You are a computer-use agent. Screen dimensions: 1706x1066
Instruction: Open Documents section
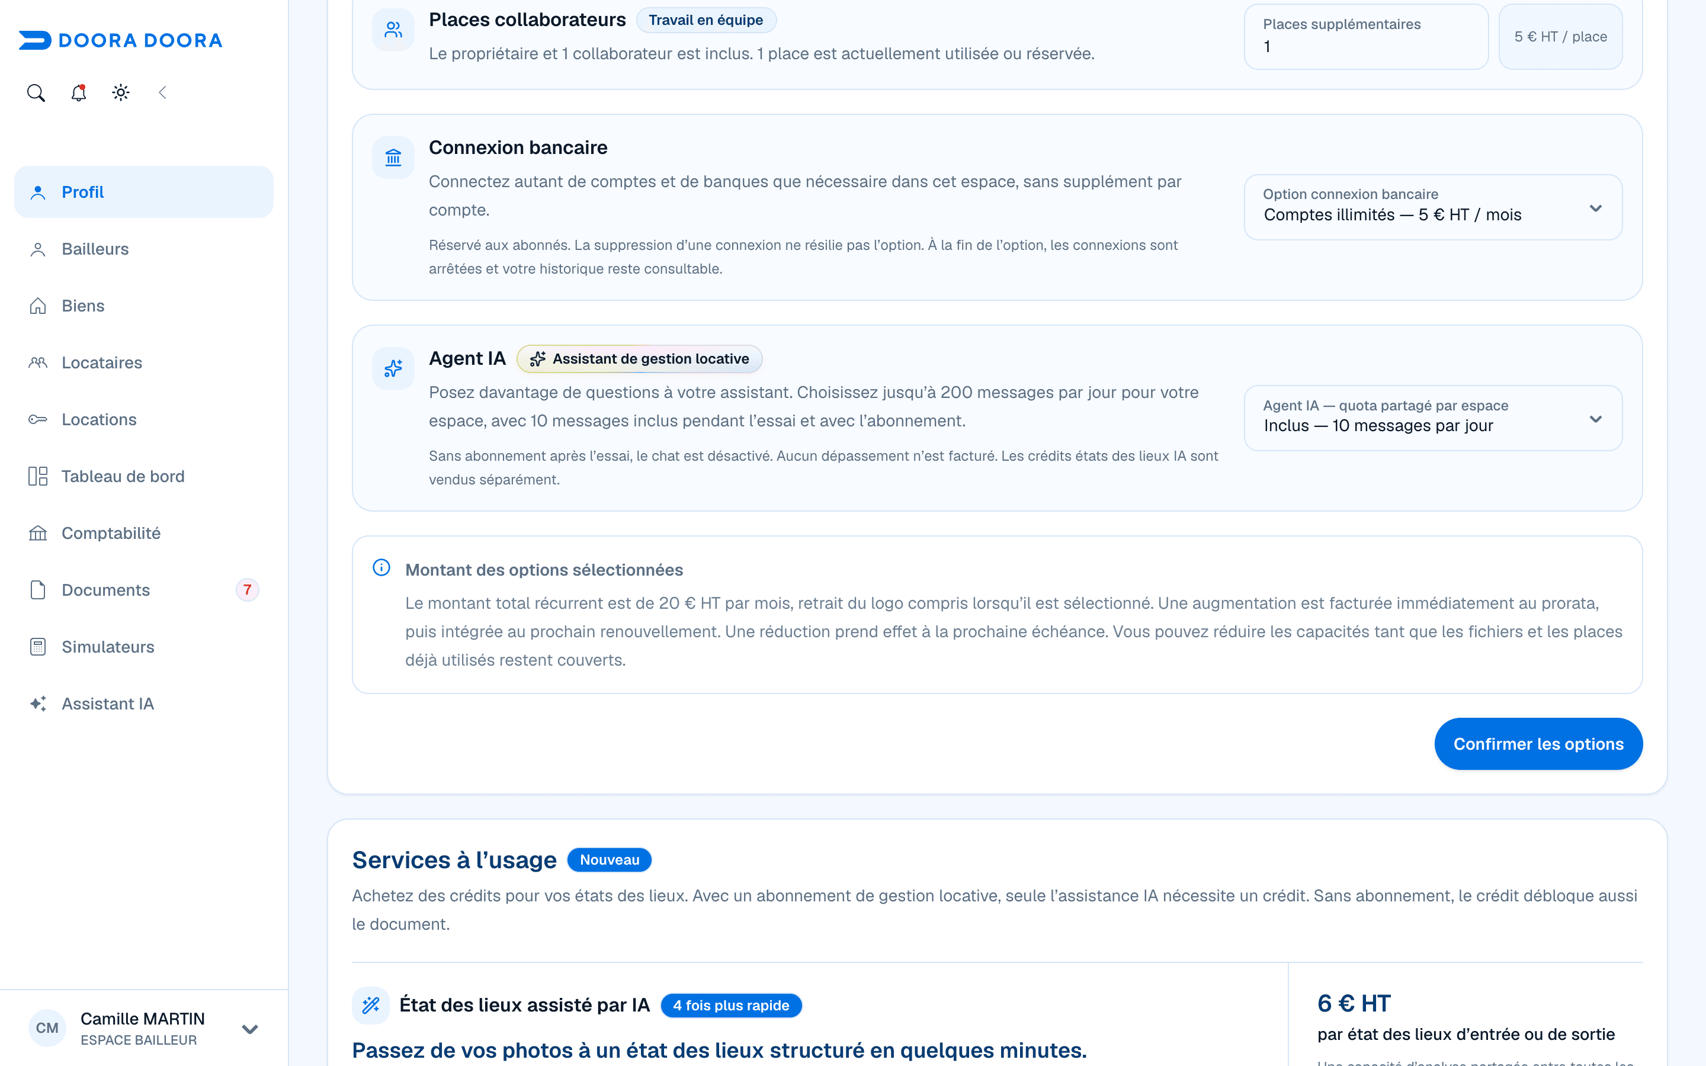tap(144, 590)
